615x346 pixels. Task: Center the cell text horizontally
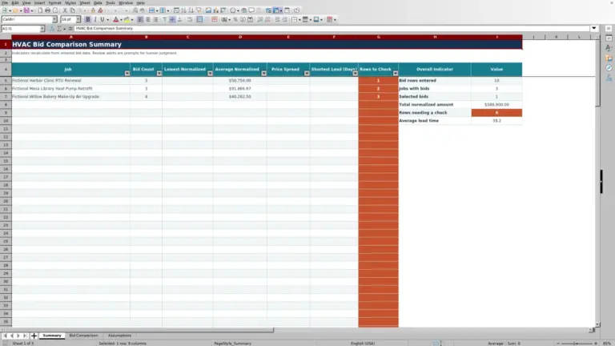click(x=148, y=19)
